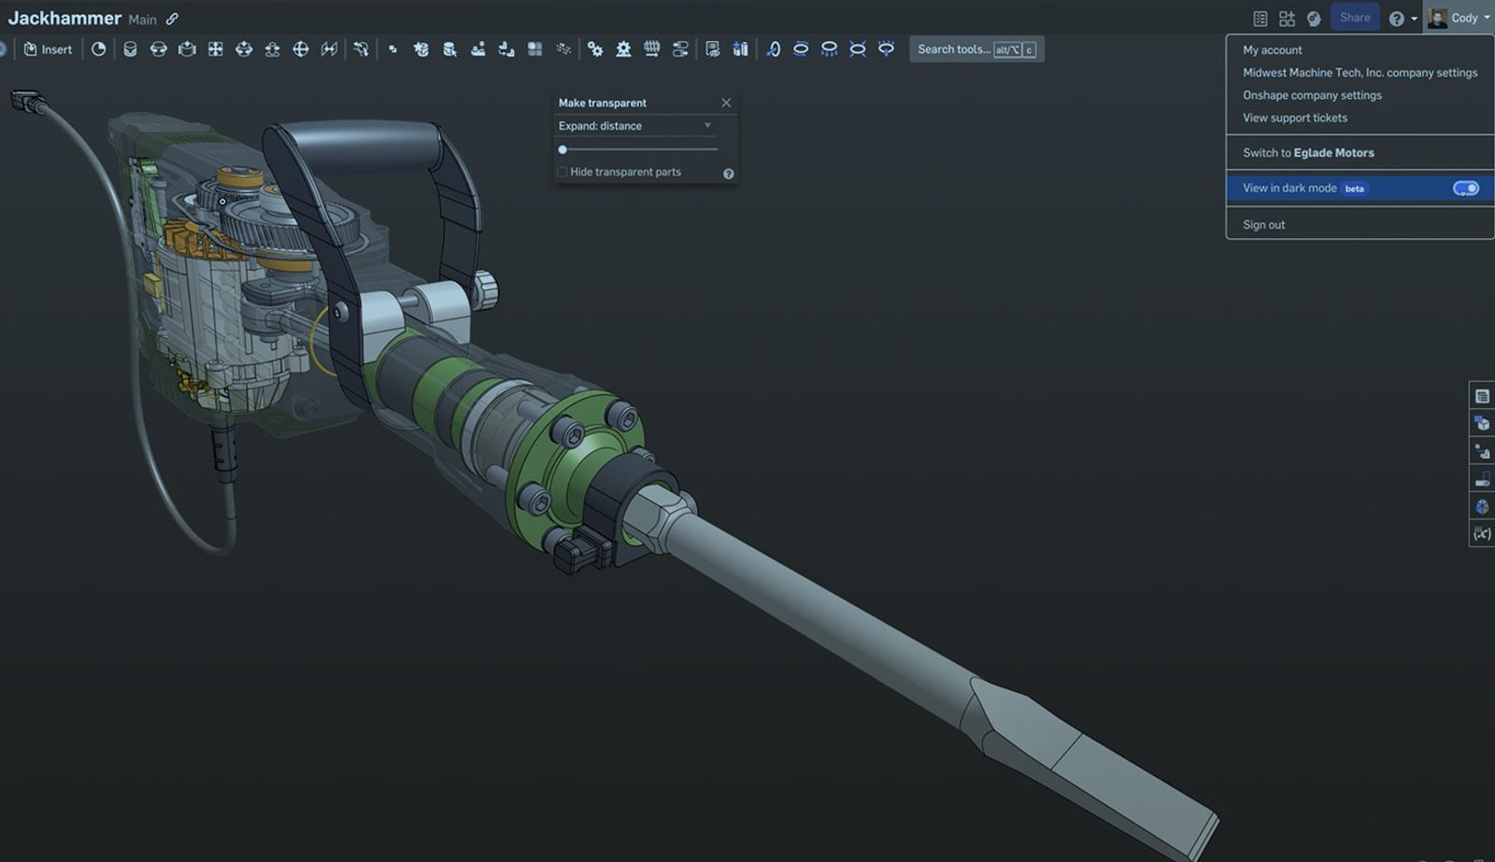Click the Search tools input field

click(953, 49)
